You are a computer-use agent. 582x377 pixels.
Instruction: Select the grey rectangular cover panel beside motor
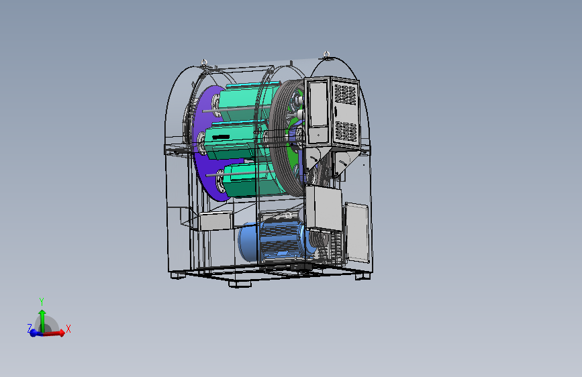point(357,233)
